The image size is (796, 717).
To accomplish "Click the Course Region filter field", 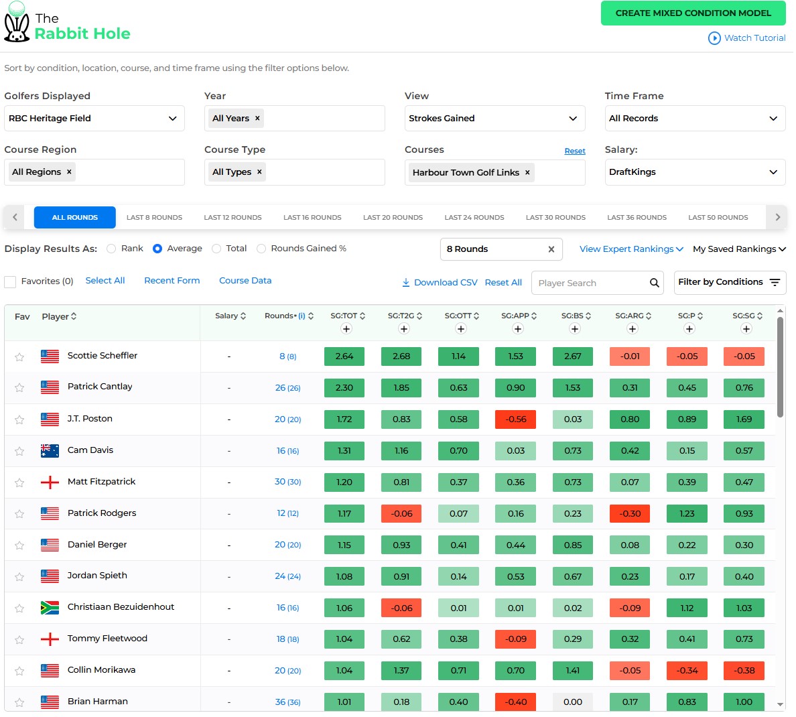I will coord(94,173).
